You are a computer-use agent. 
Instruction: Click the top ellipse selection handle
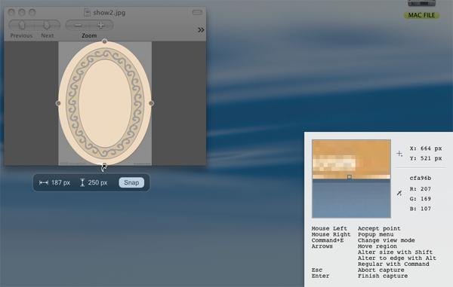105,41
